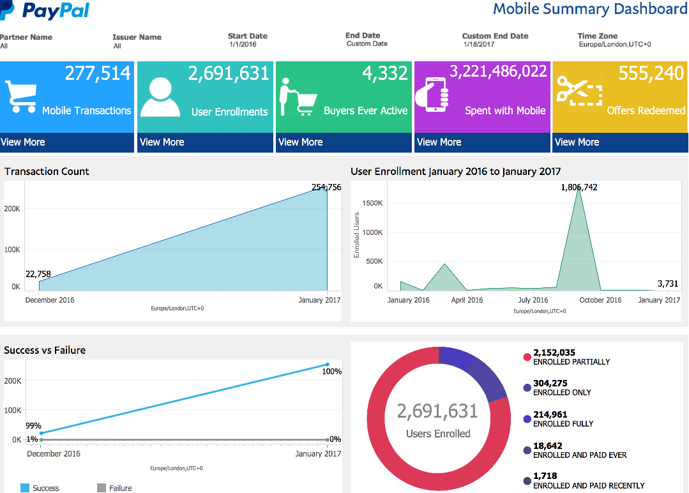Toggle the Enrolled Partially legend dot
The width and height of the screenshot is (689, 493).
click(x=527, y=357)
